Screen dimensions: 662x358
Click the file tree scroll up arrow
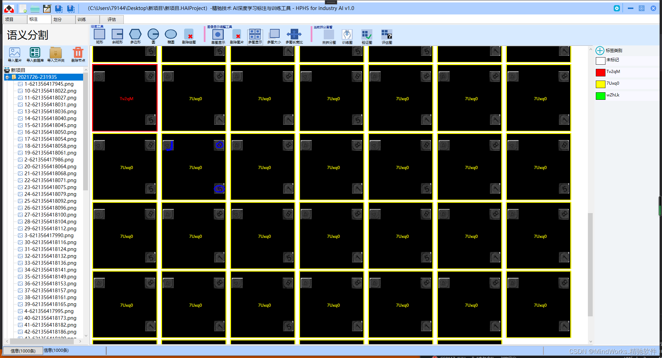click(x=86, y=70)
